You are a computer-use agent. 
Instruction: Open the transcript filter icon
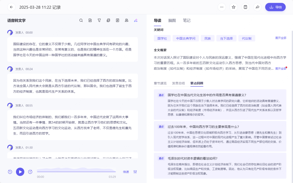click(99, 20)
